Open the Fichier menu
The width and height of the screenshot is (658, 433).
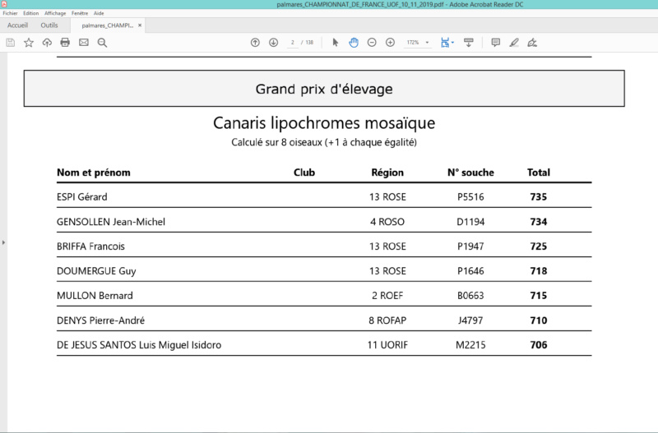(10, 13)
